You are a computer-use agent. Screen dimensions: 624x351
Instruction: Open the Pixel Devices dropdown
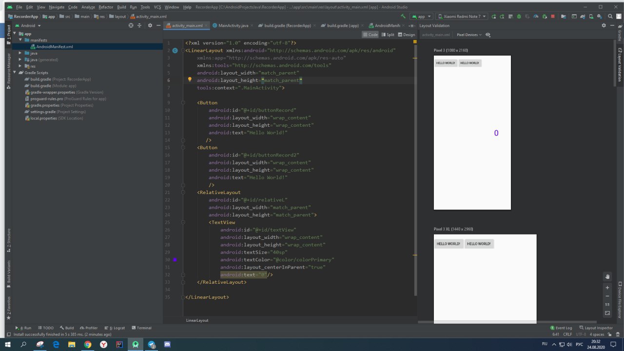pos(468,35)
